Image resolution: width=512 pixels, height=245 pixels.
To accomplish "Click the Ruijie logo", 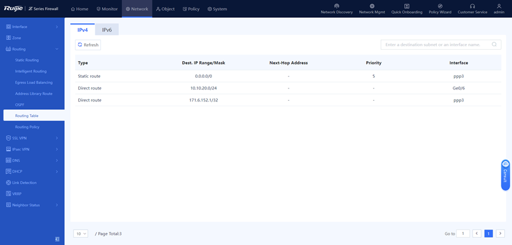I will click(x=12, y=8).
